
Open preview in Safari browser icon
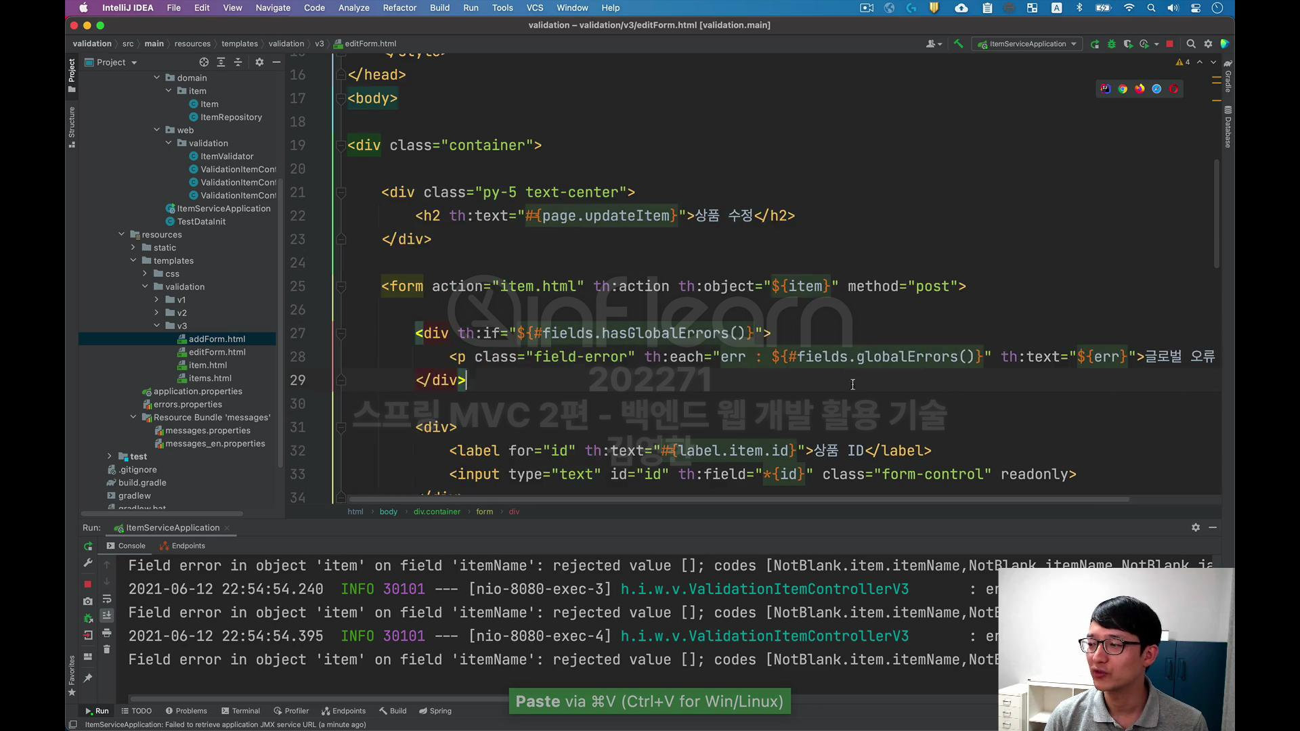1156,89
